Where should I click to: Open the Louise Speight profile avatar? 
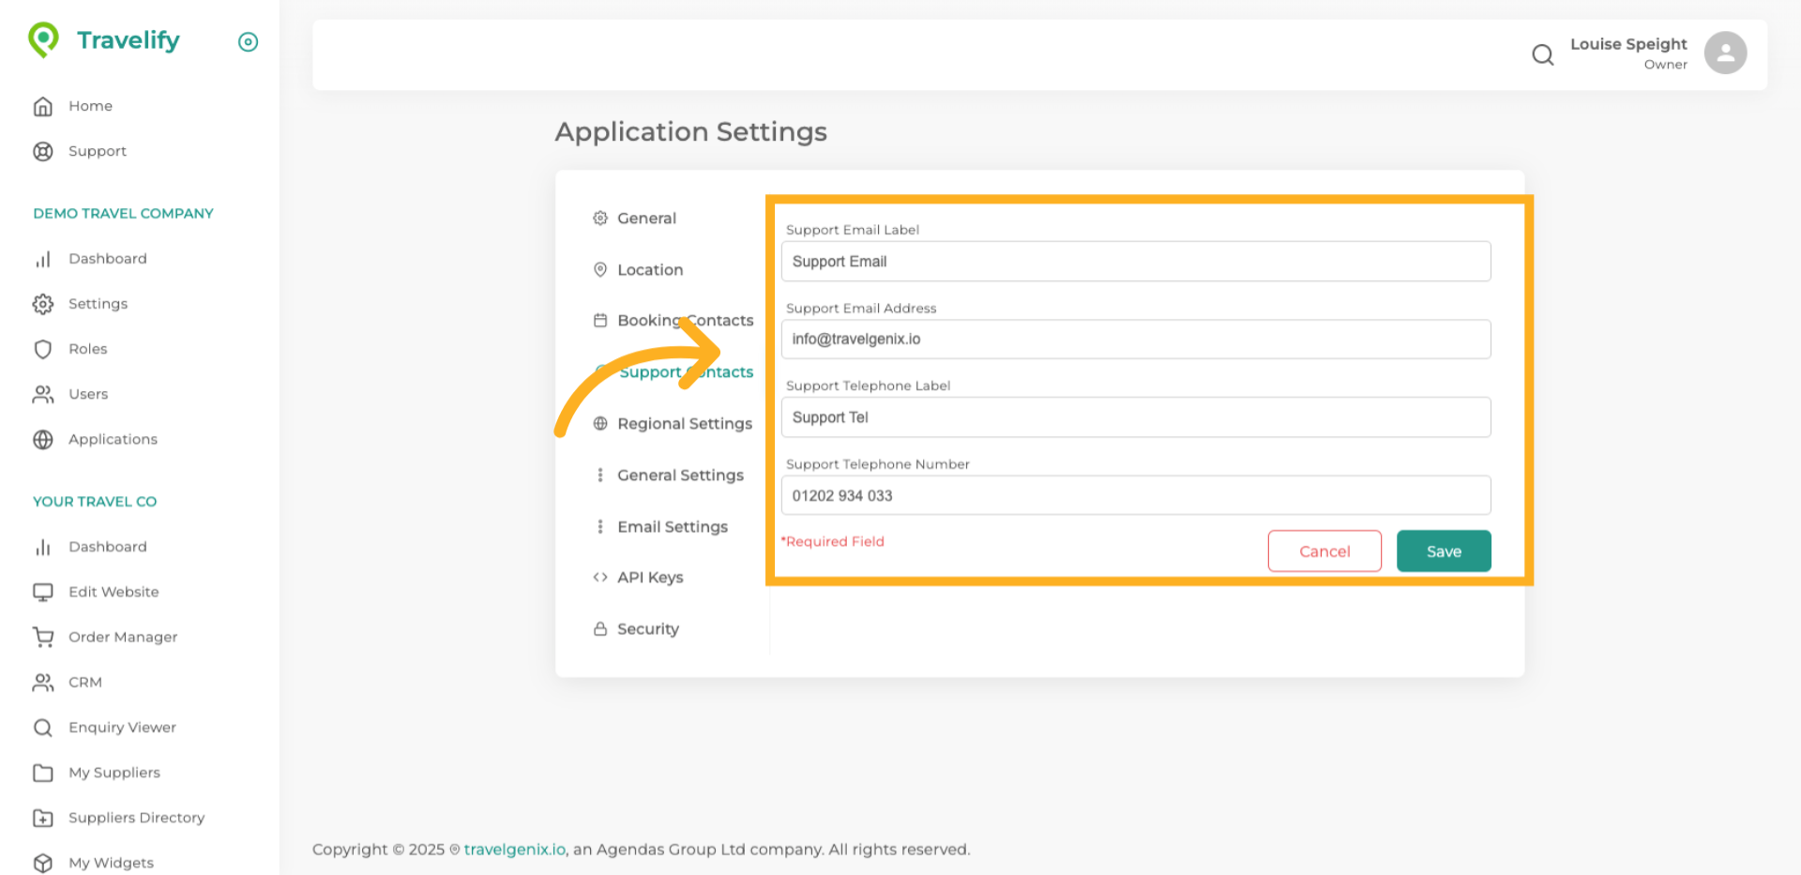point(1725,53)
